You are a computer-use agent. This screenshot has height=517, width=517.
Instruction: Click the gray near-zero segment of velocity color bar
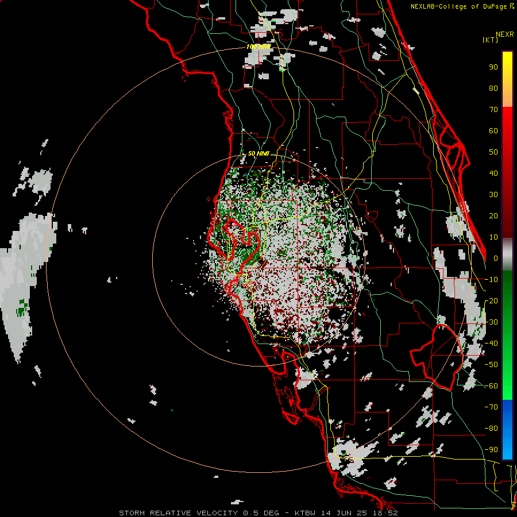pyautogui.click(x=507, y=254)
